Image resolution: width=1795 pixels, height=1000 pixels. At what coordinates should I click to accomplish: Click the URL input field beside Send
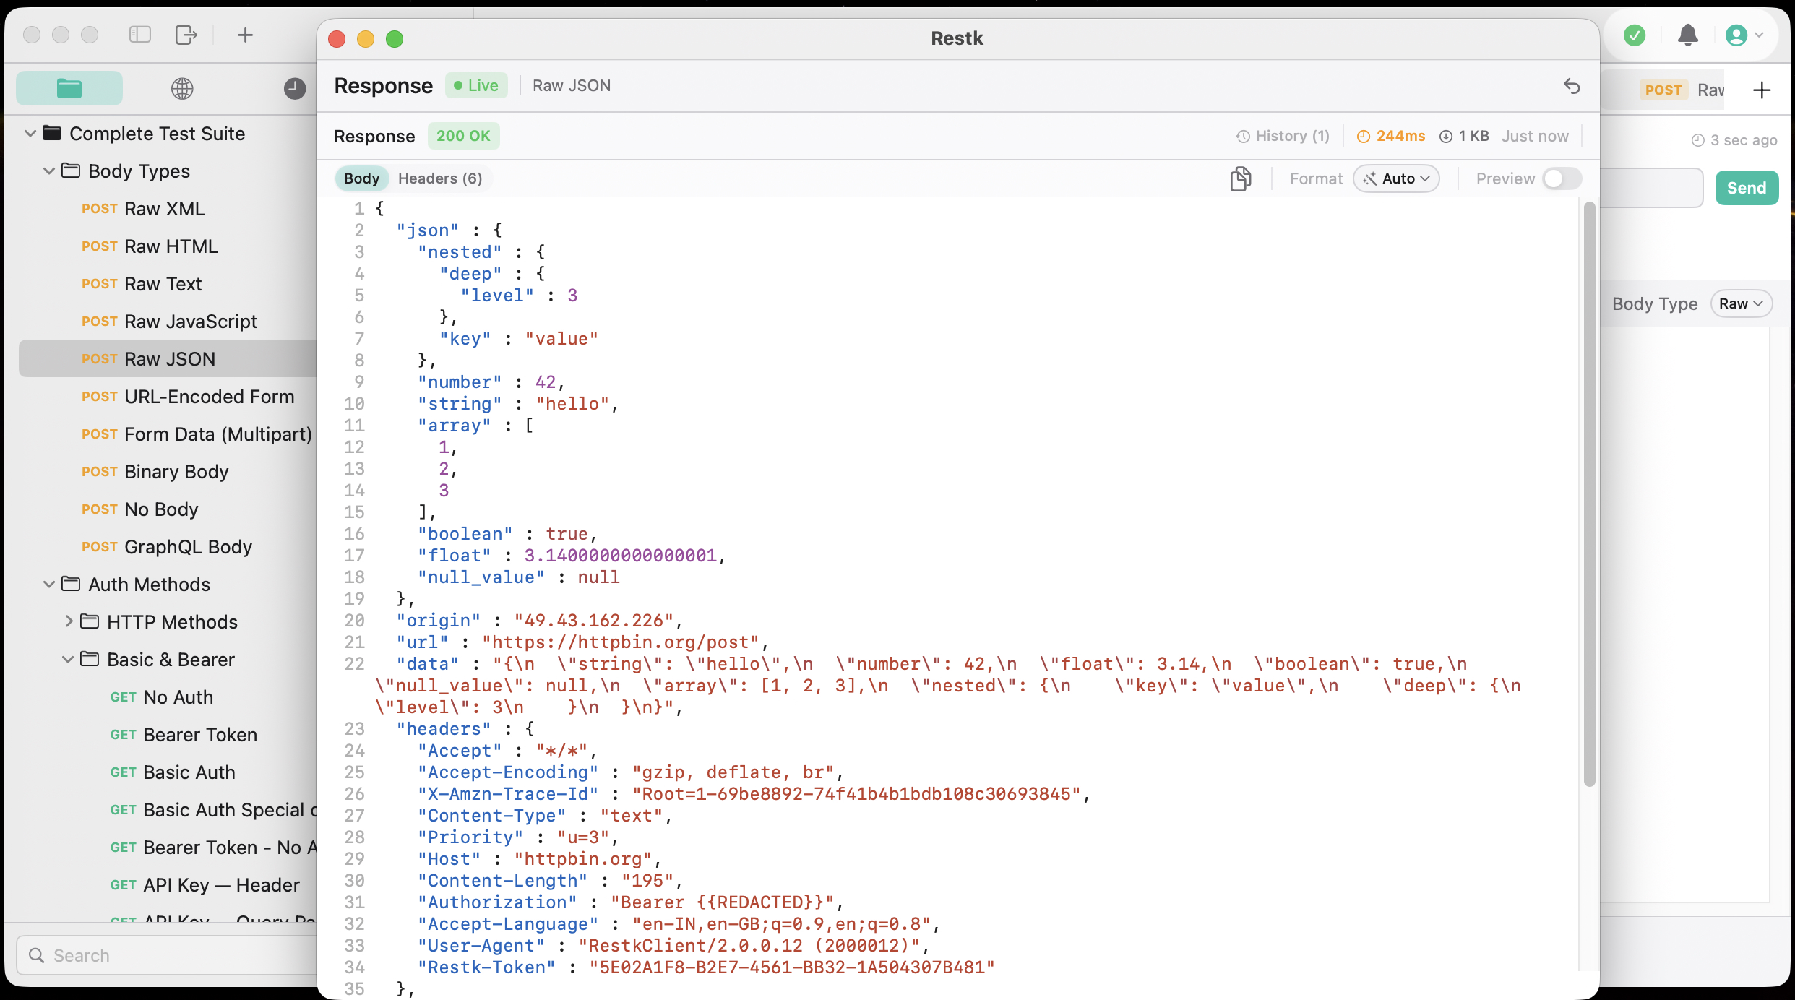coord(1653,188)
